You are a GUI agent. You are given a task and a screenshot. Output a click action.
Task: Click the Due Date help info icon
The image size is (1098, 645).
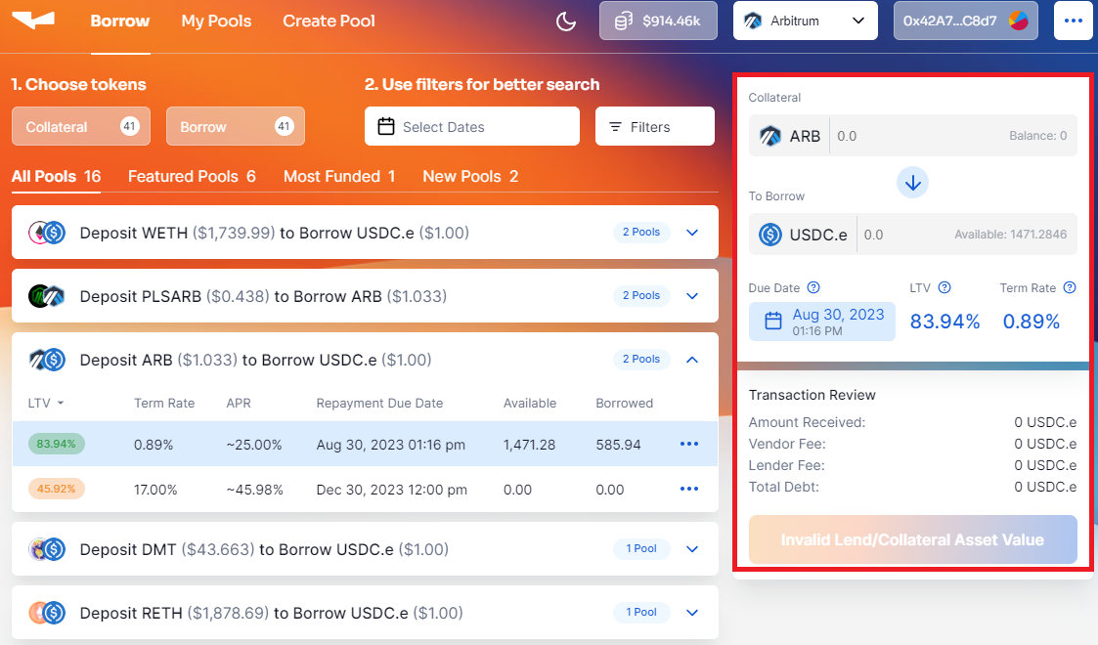[813, 288]
